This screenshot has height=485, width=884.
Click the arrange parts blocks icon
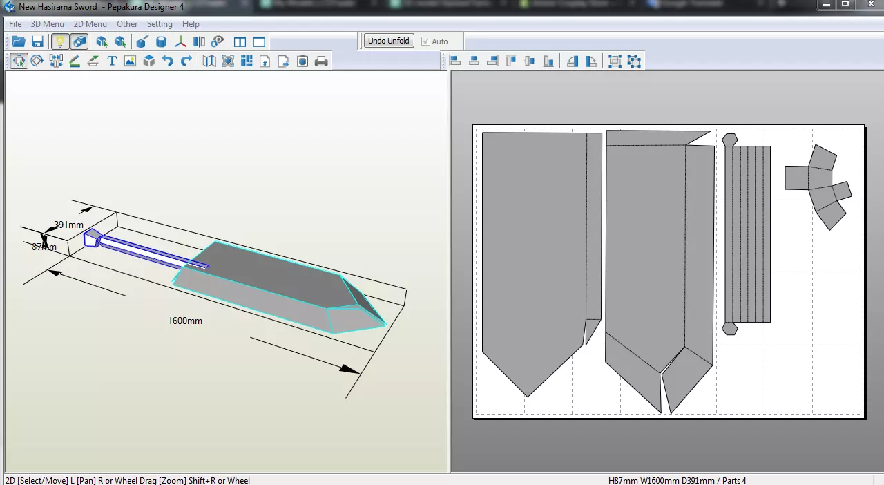[x=247, y=61]
